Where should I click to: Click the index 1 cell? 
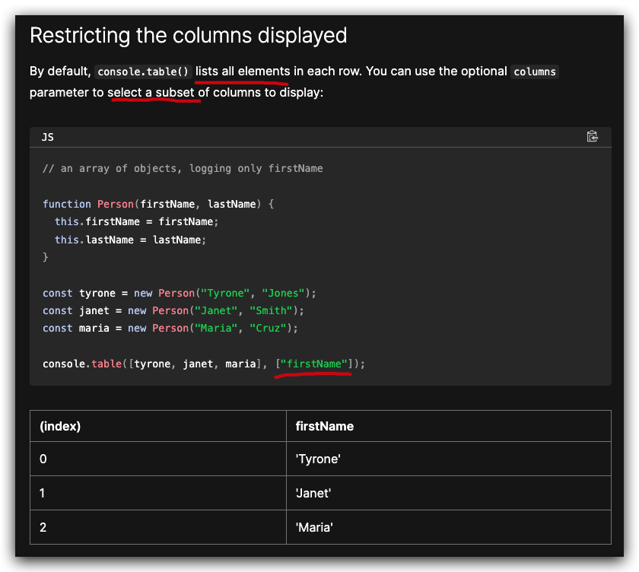(158, 493)
